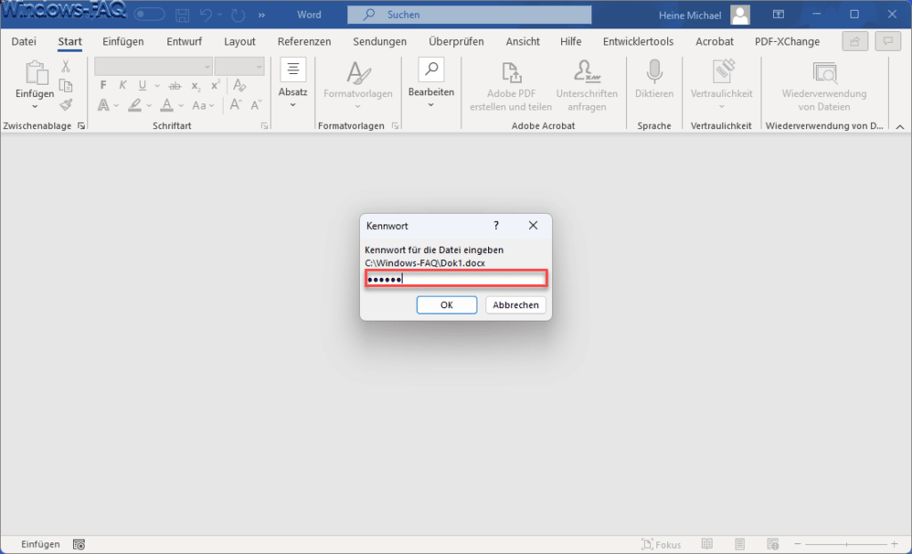
Task: Open the Entwicklertools tab
Action: pos(638,41)
